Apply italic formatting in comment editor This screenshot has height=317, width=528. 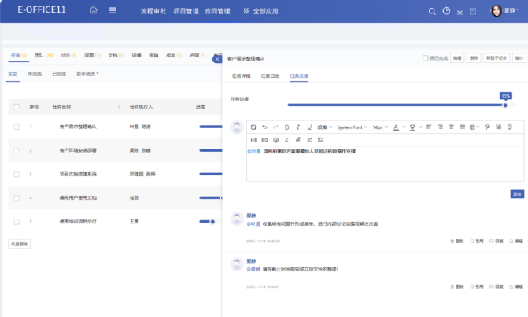click(x=297, y=127)
